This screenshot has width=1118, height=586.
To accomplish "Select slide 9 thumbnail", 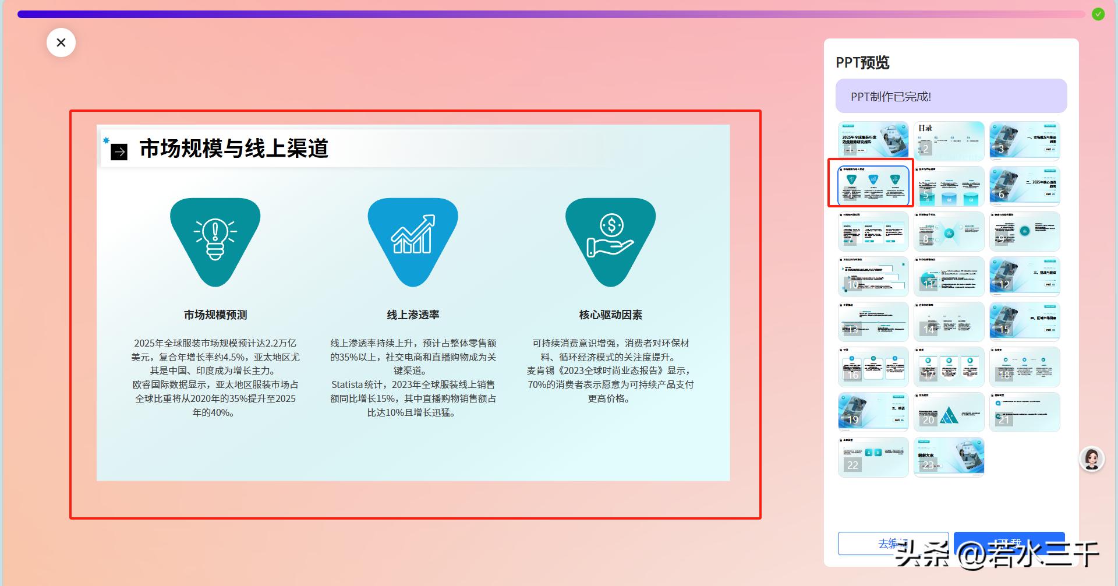I will pyautogui.click(x=1025, y=231).
